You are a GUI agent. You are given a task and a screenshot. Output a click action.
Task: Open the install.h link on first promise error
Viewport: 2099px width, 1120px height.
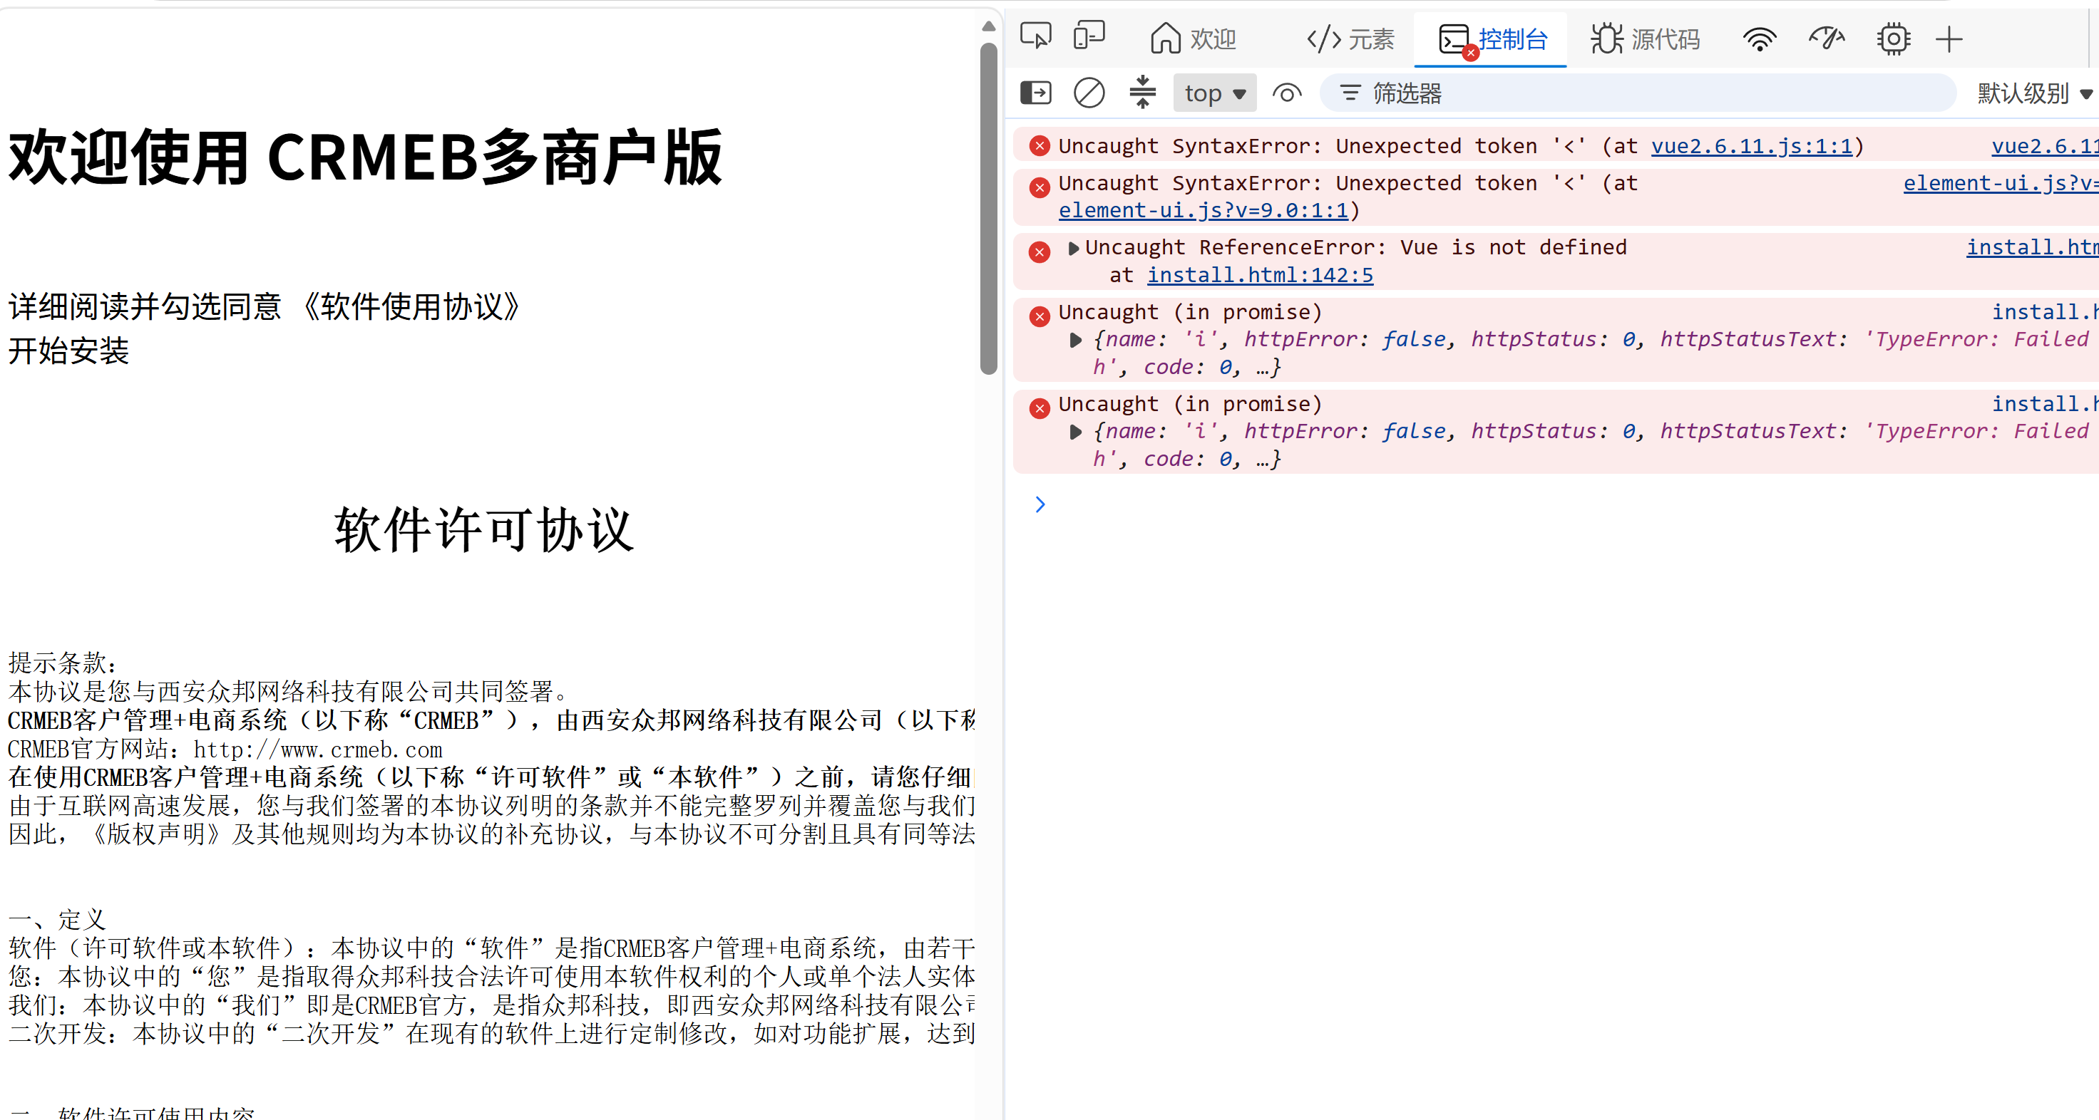(2044, 312)
